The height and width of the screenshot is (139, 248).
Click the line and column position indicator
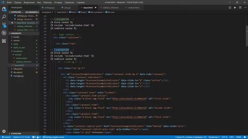[191, 137]
